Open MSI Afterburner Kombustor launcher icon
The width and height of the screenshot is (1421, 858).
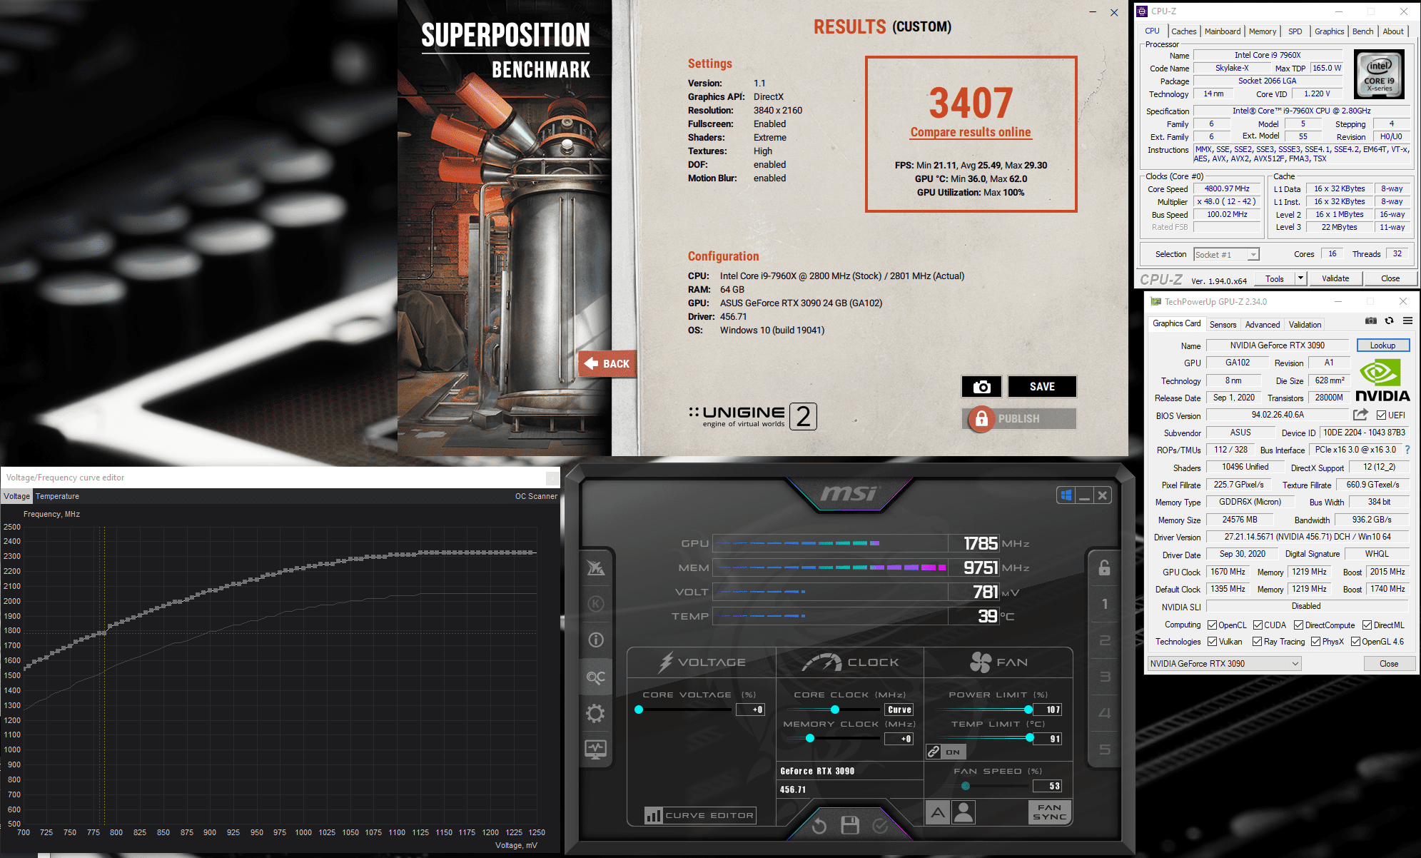tap(596, 568)
